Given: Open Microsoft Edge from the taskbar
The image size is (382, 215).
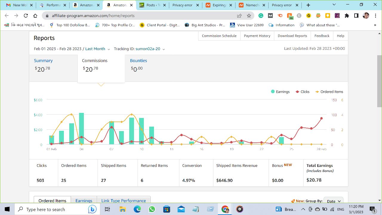Looking at the screenshot, I should click(137, 209).
